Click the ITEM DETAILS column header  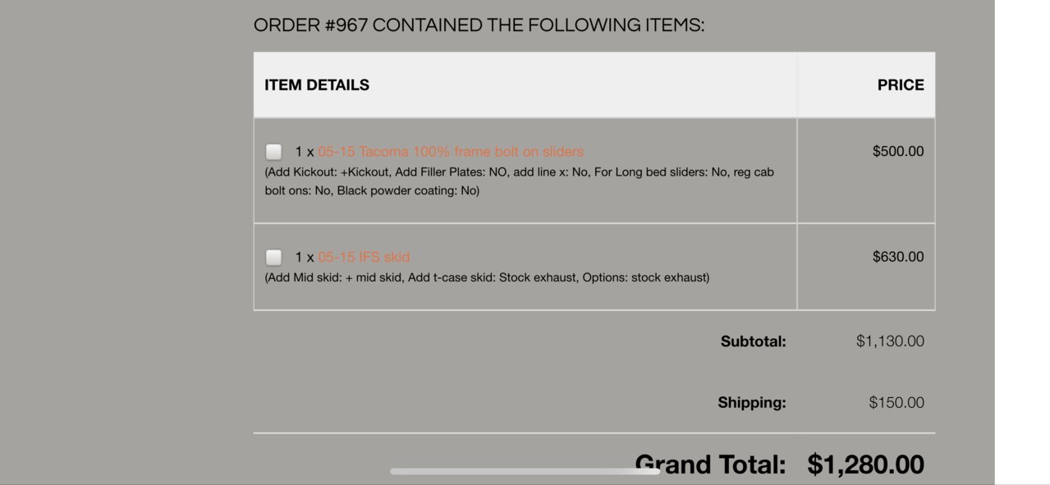coord(317,85)
